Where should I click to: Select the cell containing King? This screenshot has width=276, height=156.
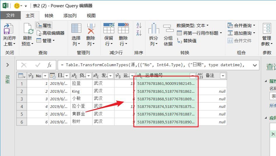click(x=82, y=91)
